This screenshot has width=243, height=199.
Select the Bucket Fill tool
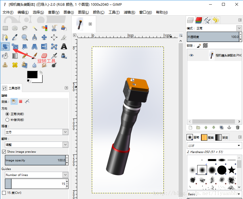[x=5, y=56]
